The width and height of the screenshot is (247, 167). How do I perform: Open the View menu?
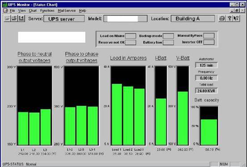22,11
